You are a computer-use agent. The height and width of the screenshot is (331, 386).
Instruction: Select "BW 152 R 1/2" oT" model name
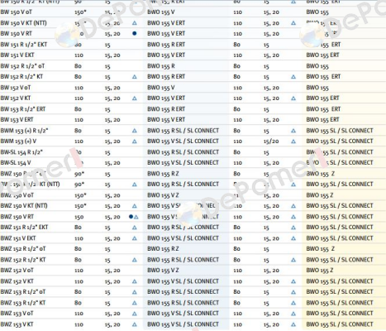pyautogui.click(x=22, y=66)
